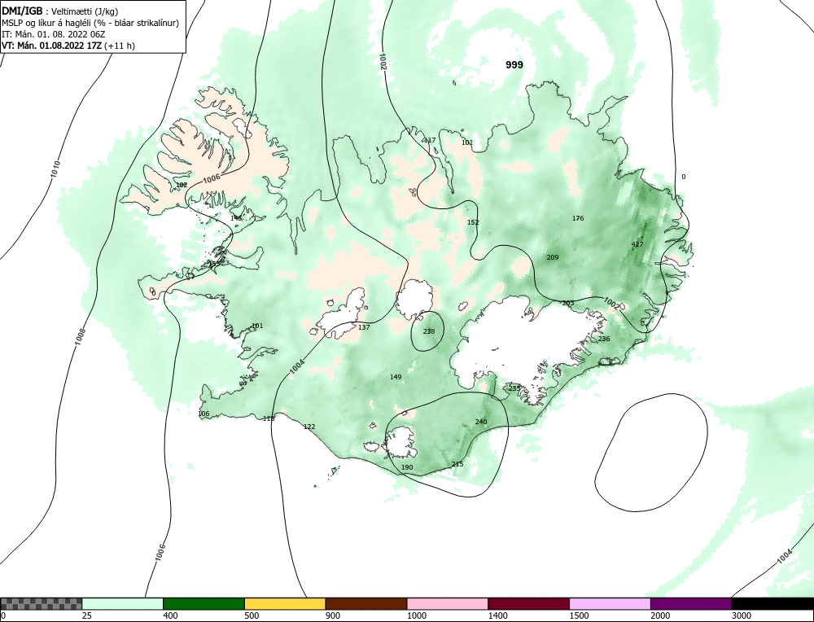This screenshot has width=814, height=622.
Task: Click the title 'DMI/IGB : Veltimætti (J/kg)'
Action: pos(61,11)
